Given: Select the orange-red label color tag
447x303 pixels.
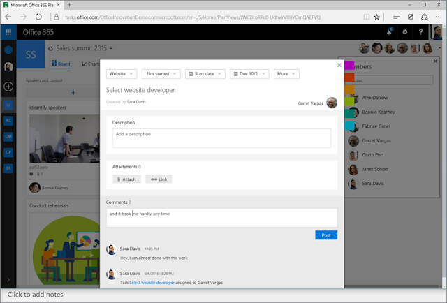Looking at the screenshot, I should tap(349, 77).
